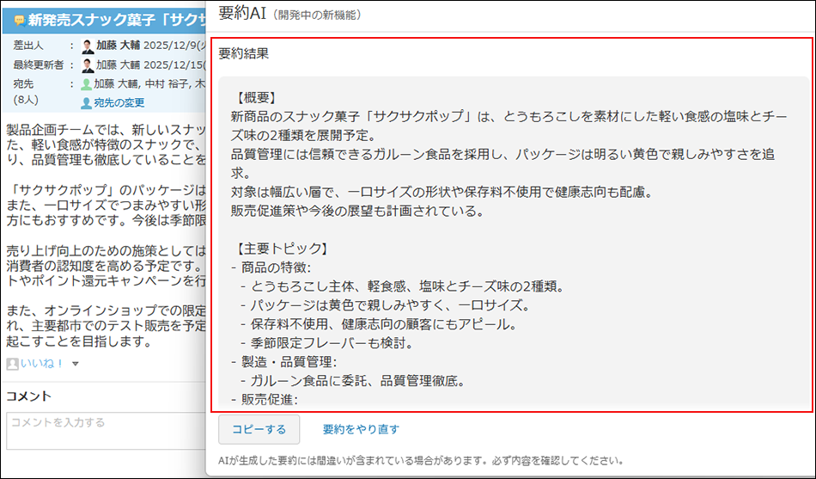The height and width of the screenshot is (479, 816).
Task: Click the green user icon in 宛先 row
Action: point(87,84)
